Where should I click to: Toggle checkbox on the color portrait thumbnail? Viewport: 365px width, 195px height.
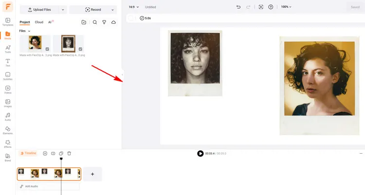point(47,49)
